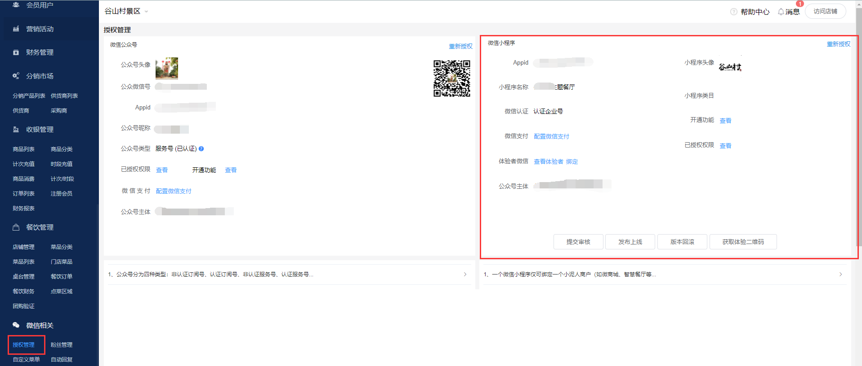Viewport: 862px width, 366px height.
Task: Open 菜品列表 under catering management
Action: tap(24, 261)
